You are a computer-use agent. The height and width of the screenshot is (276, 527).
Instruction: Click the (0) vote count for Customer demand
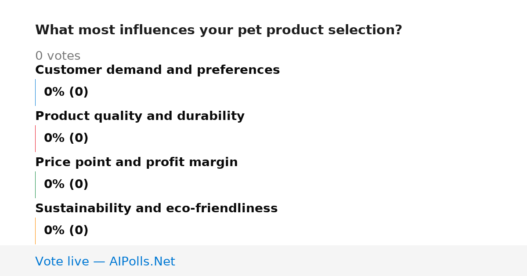pyautogui.click(x=79, y=92)
